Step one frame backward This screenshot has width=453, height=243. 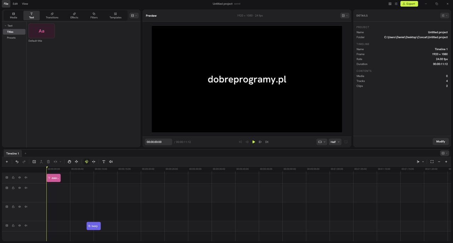247,142
